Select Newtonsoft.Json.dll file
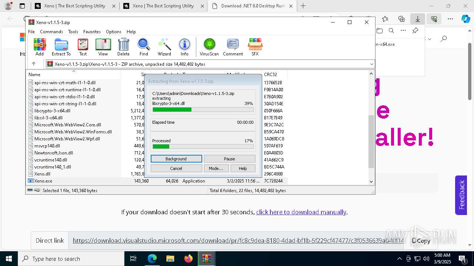Viewport: 474px width, 266px height. (x=54, y=153)
